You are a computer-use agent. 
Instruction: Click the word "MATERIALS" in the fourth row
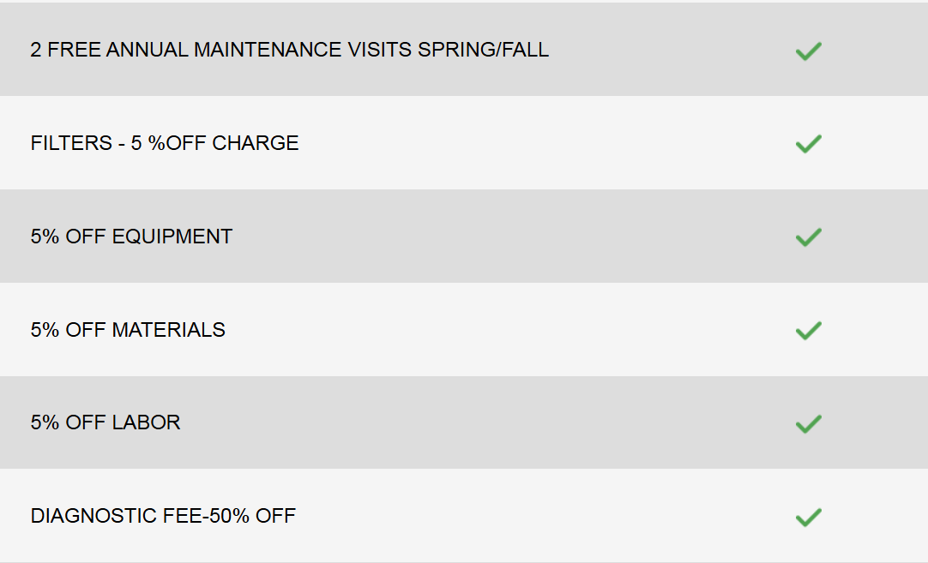[x=169, y=330]
